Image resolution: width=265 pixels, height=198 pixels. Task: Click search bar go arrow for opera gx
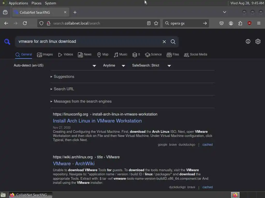click(205, 23)
